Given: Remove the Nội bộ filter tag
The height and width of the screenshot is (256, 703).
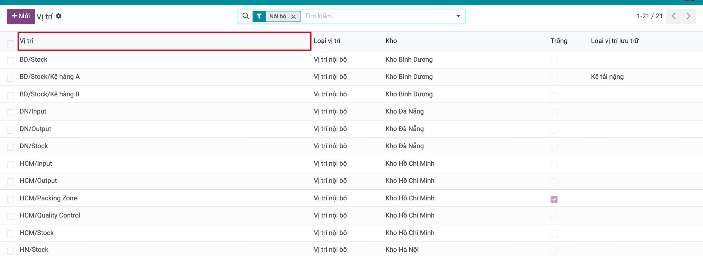Looking at the screenshot, I should point(293,16).
